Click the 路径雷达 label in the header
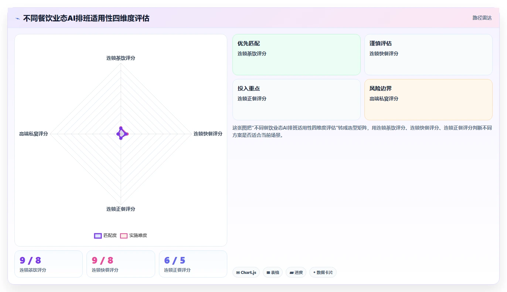 point(482,18)
